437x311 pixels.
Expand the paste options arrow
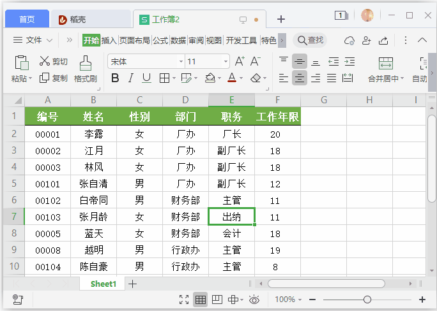(31, 78)
